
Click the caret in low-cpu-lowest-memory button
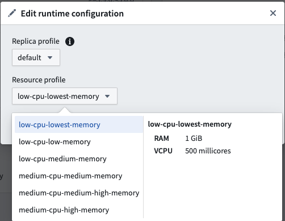pyautogui.click(x=107, y=96)
